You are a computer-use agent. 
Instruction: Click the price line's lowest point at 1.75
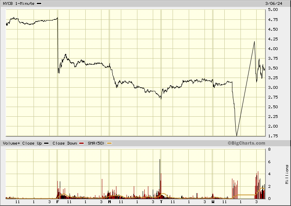click(x=236, y=136)
